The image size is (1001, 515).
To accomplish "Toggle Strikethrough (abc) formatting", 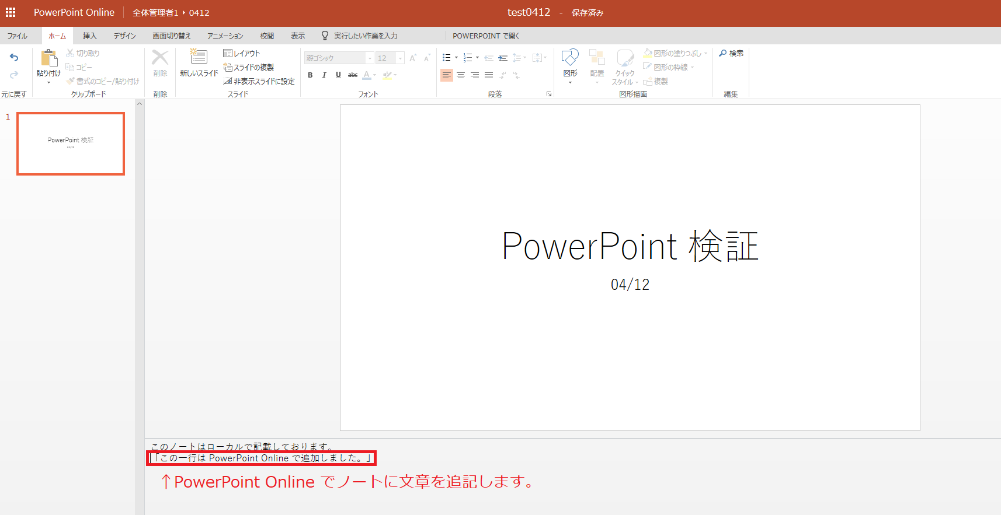I will pos(353,75).
